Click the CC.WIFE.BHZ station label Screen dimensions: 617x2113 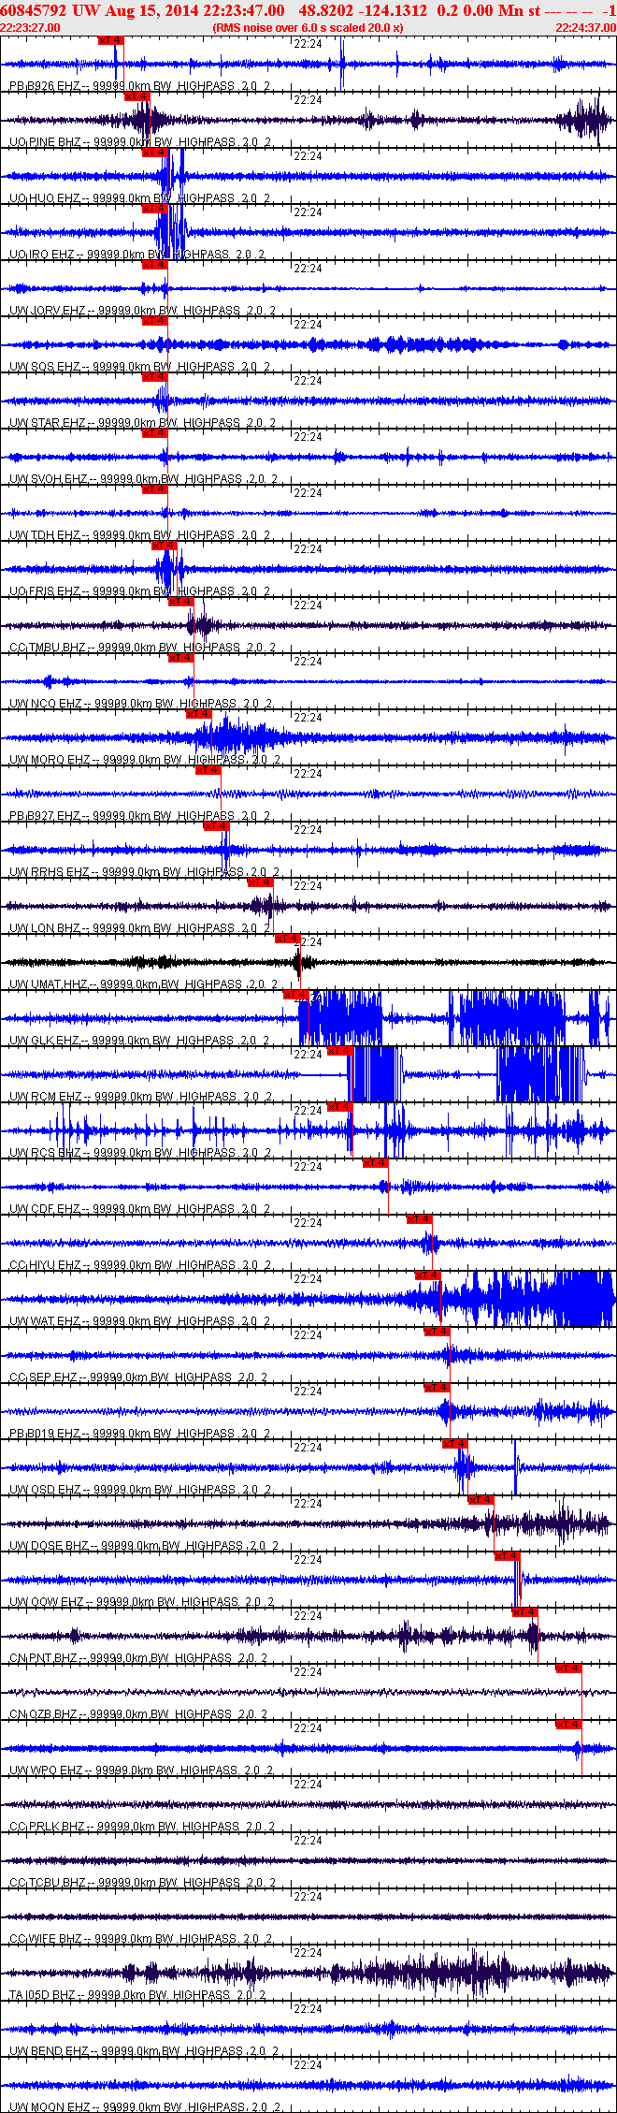[x=140, y=1939]
